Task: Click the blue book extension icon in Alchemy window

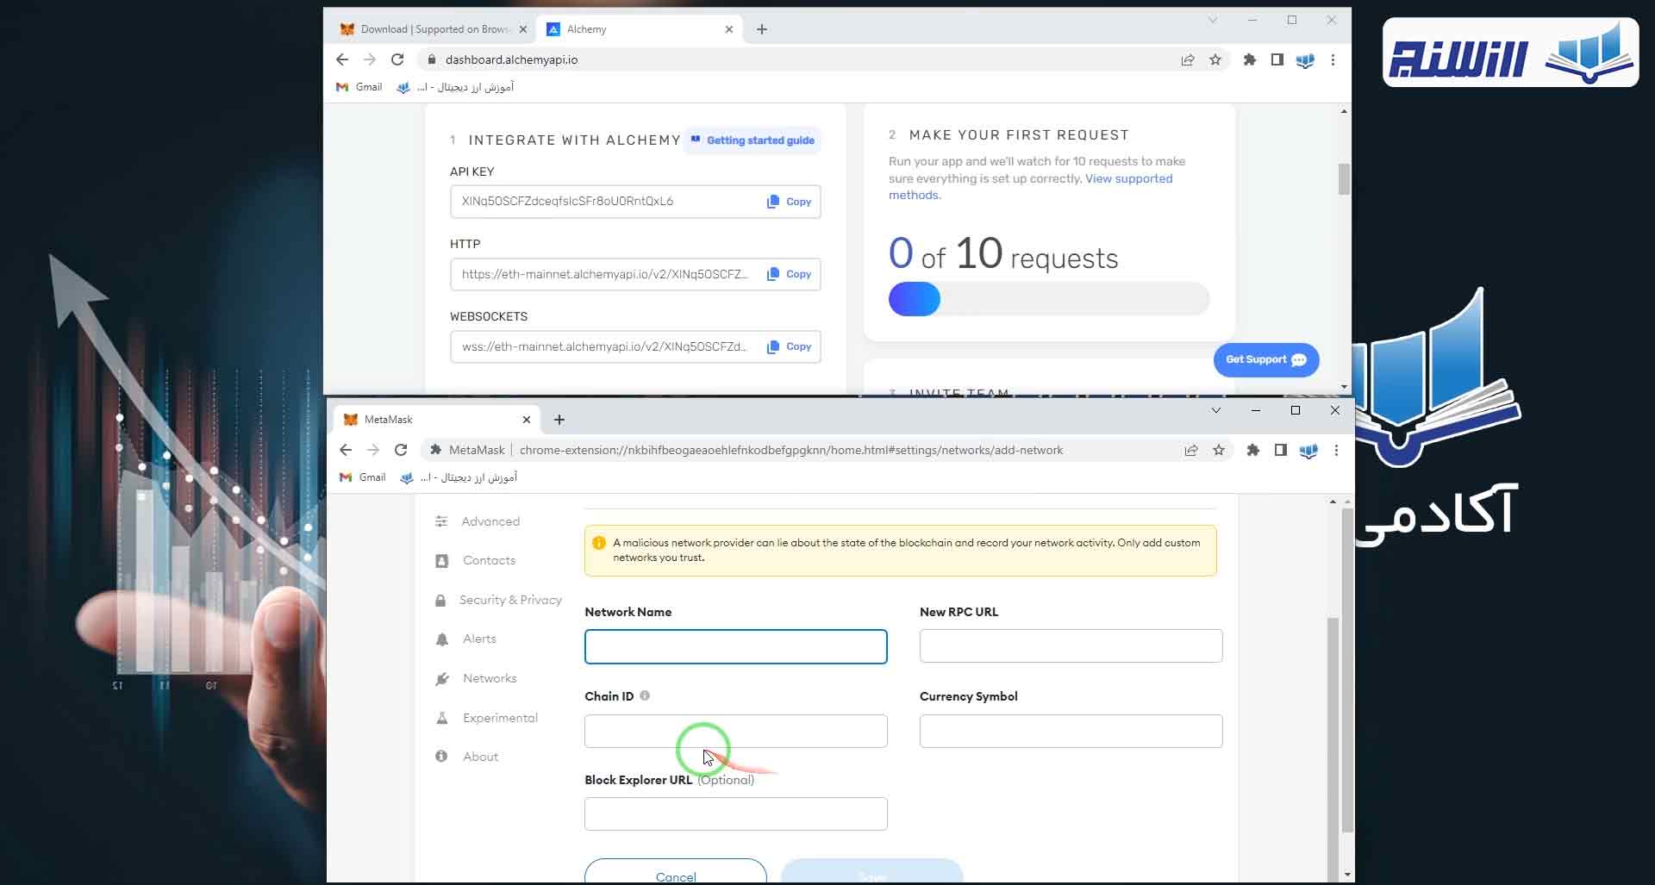Action: (x=1305, y=59)
